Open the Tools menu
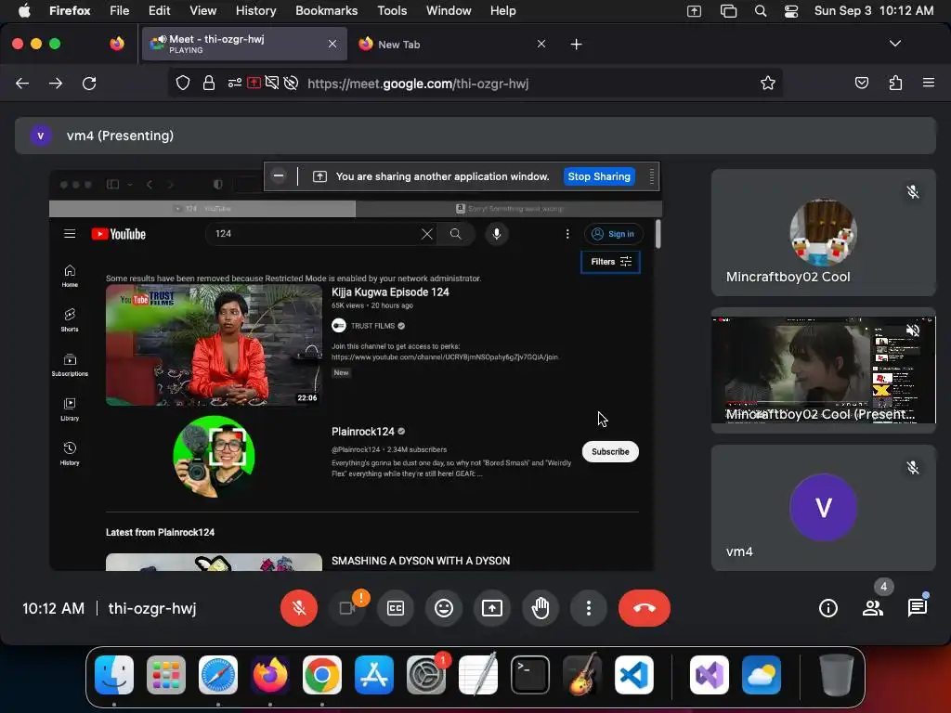The image size is (951, 713). [x=392, y=11]
